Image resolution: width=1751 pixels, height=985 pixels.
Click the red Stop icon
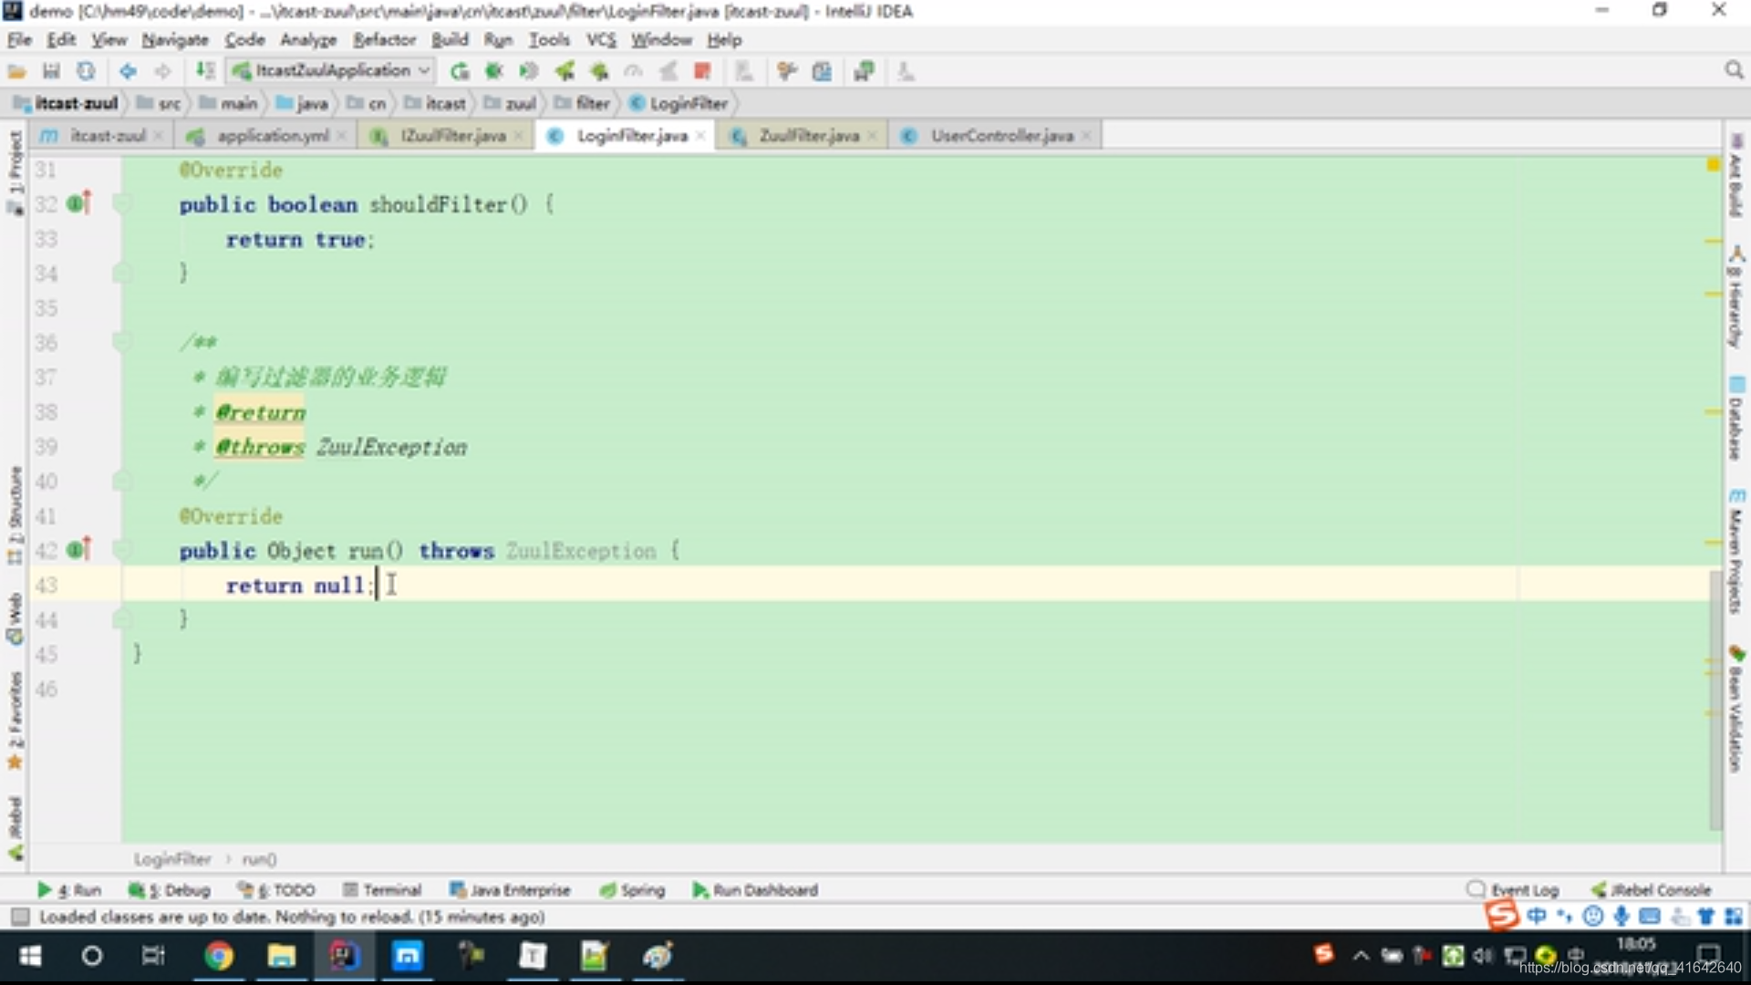(702, 71)
